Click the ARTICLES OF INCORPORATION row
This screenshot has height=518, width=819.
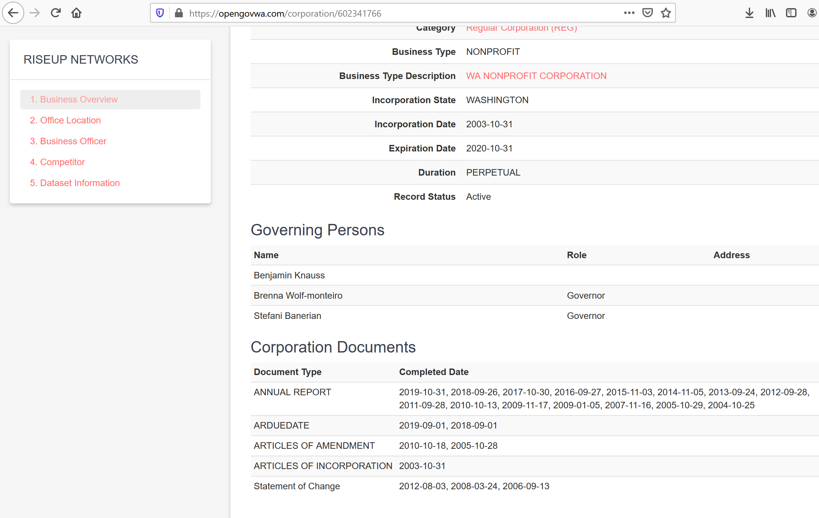click(535, 466)
